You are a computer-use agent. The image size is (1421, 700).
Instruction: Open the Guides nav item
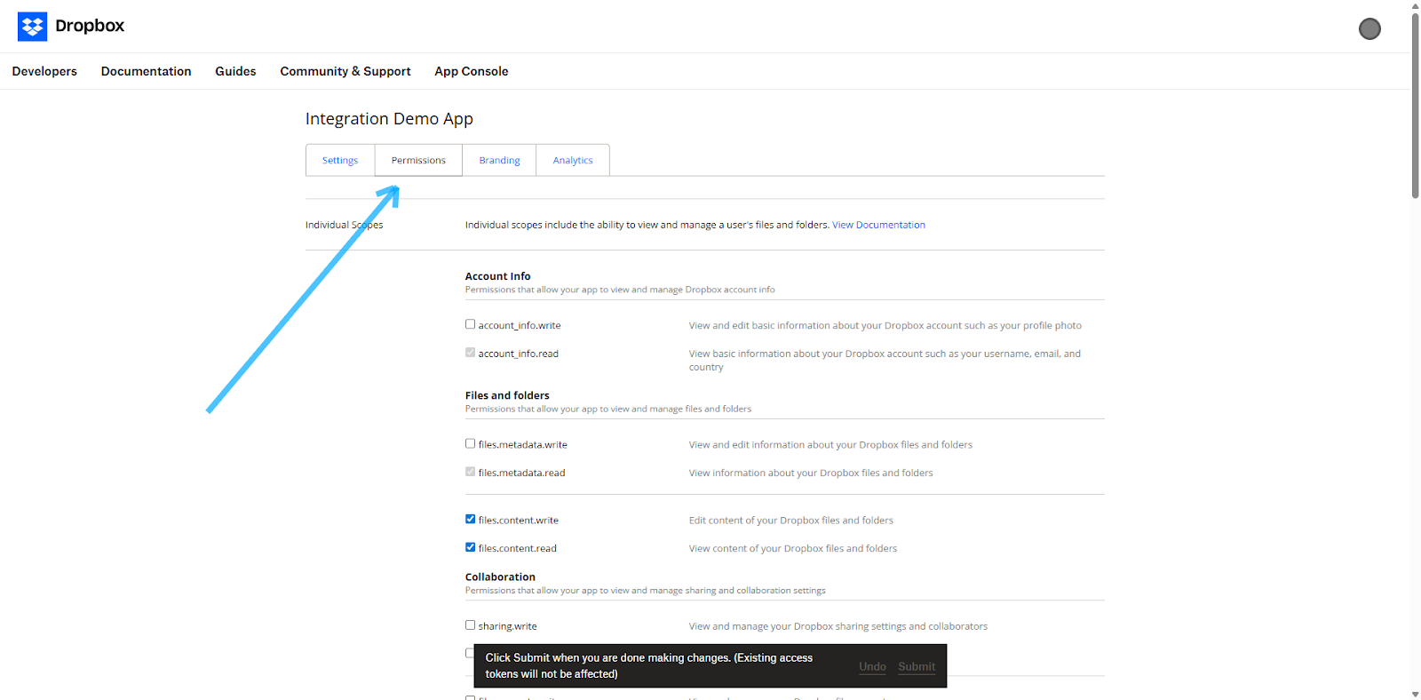(x=235, y=71)
